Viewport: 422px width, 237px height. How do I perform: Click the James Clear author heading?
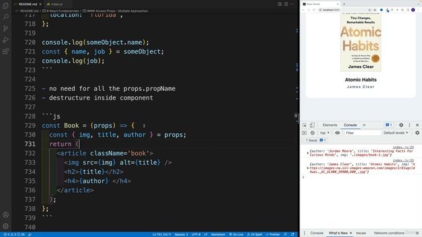pos(361,87)
